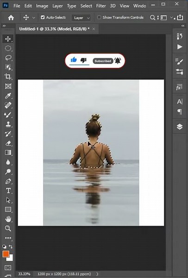Select the Zoom tool
The height and width of the screenshot is (278, 188).
point(8,228)
